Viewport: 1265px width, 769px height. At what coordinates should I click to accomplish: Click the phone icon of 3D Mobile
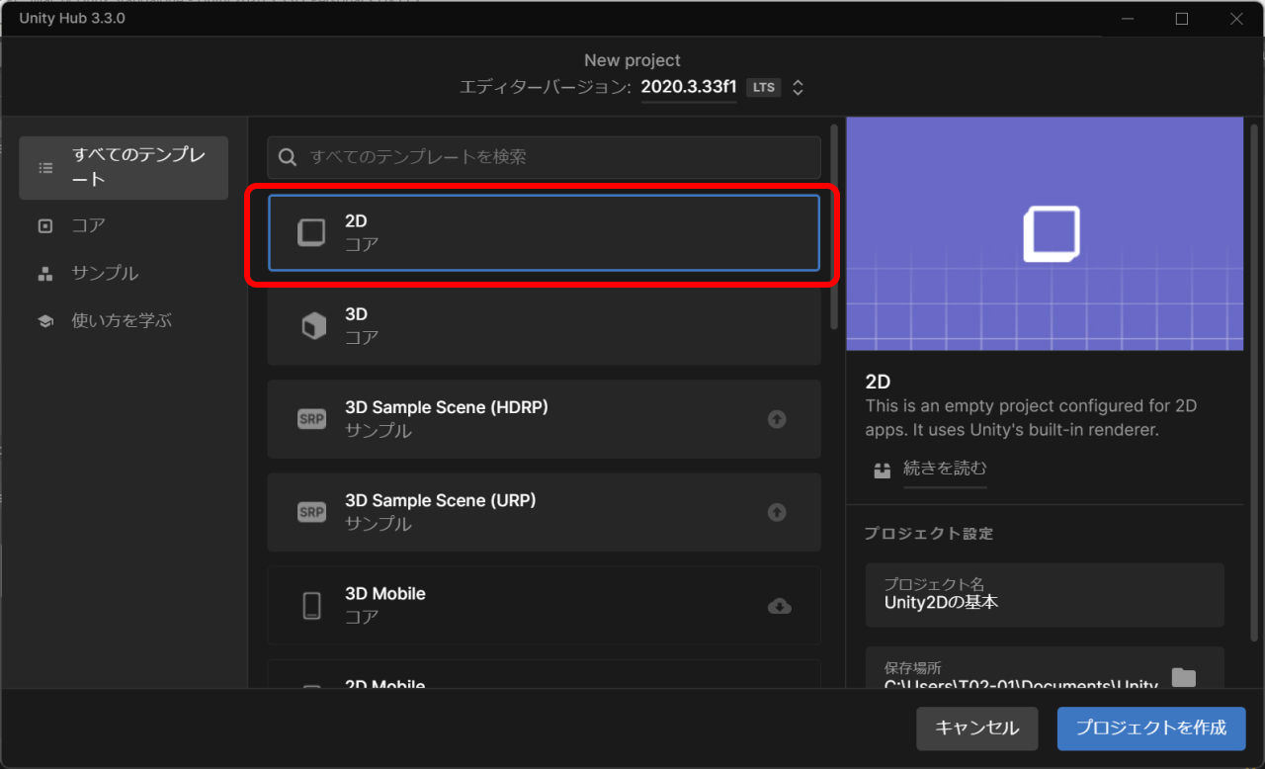pyautogui.click(x=311, y=606)
